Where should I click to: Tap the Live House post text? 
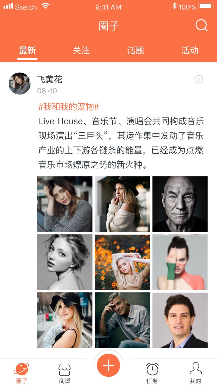pos(121,143)
